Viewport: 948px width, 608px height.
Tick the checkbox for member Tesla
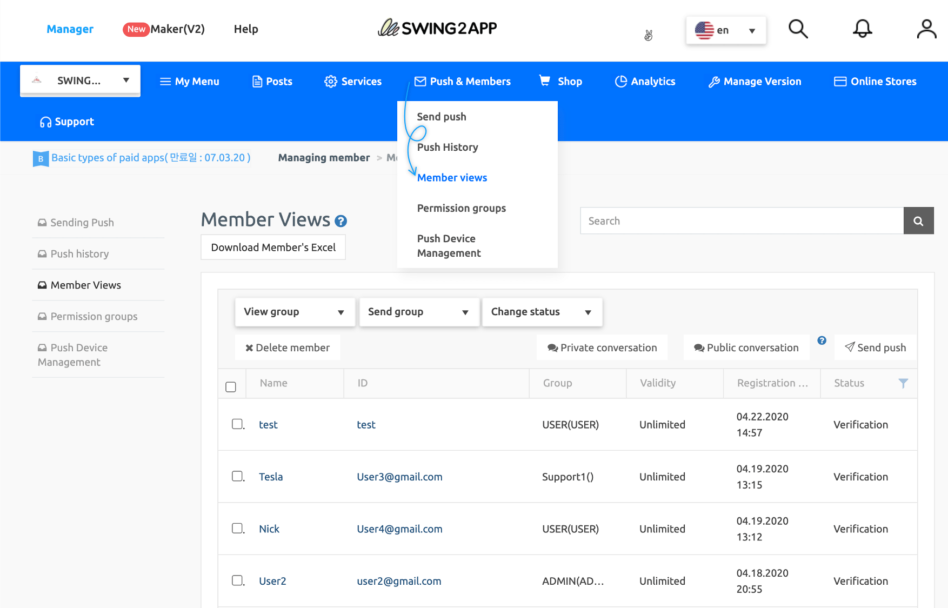pos(237,476)
